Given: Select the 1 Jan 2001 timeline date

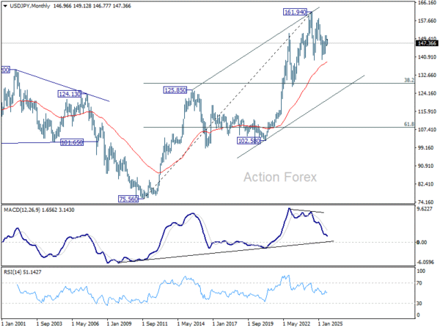Looking at the screenshot, I should pyautogui.click(x=14, y=324).
